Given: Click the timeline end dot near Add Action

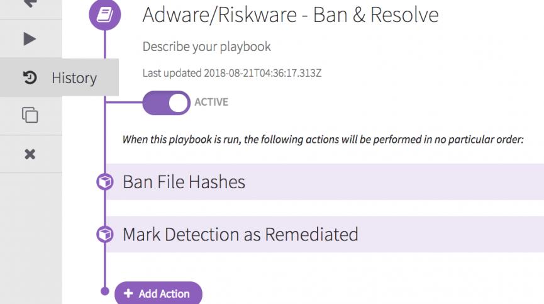Looking at the screenshot, I should tap(105, 291).
